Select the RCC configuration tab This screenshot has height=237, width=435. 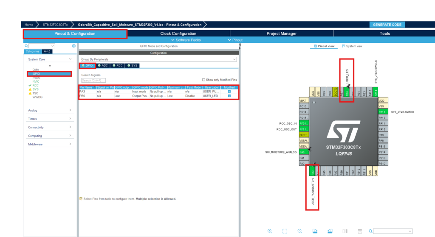(118, 66)
